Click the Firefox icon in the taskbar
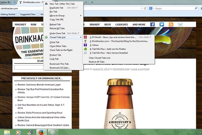This screenshot has height=135, width=202. [x=41, y=132]
